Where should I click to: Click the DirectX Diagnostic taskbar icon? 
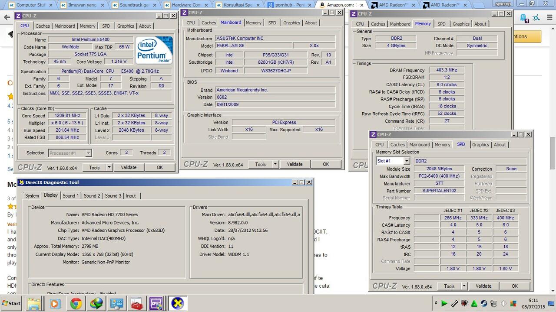pos(177,303)
